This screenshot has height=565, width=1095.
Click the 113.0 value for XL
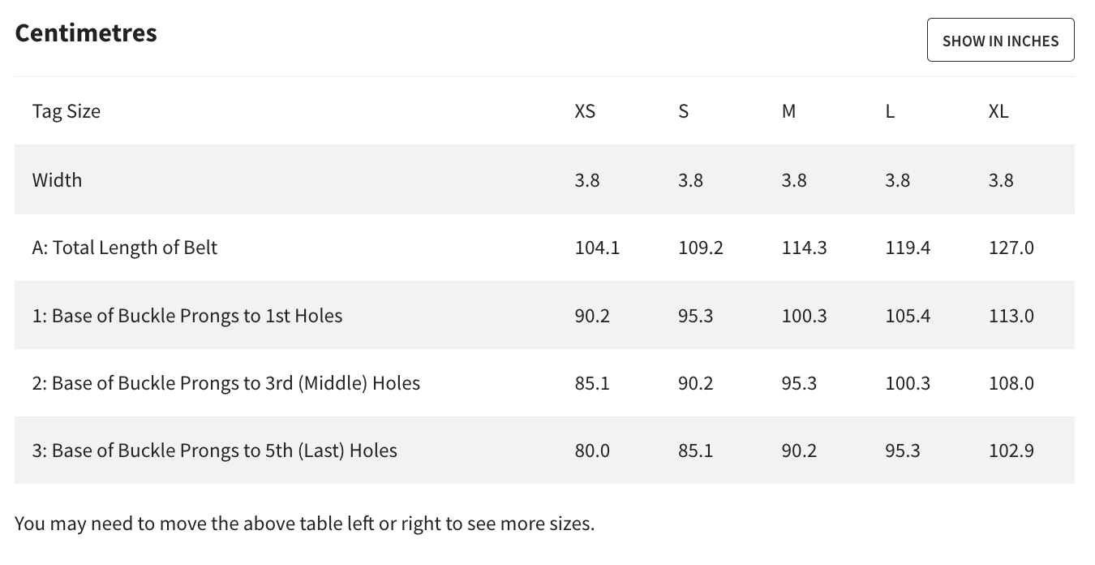point(1011,316)
